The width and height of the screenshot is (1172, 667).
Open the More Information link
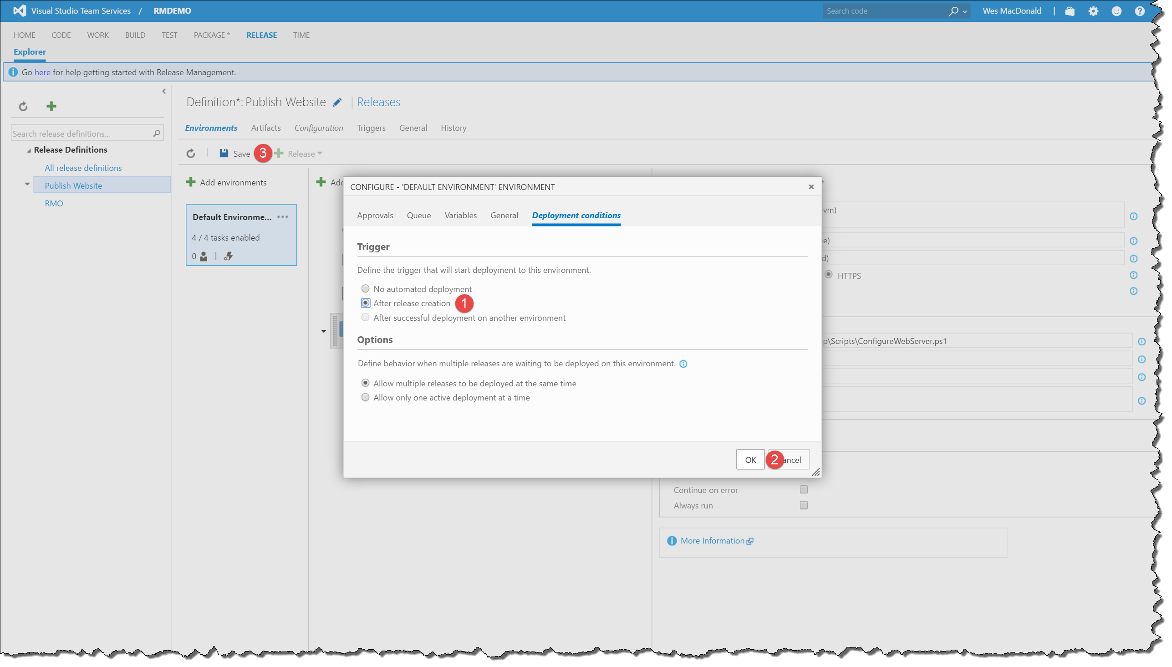(x=713, y=540)
